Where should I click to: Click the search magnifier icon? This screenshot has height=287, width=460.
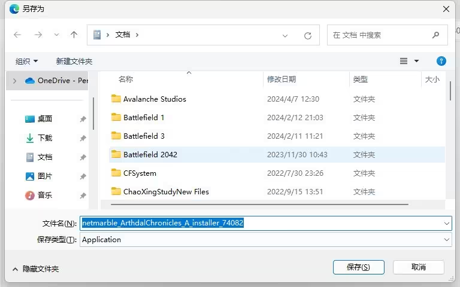(x=436, y=35)
